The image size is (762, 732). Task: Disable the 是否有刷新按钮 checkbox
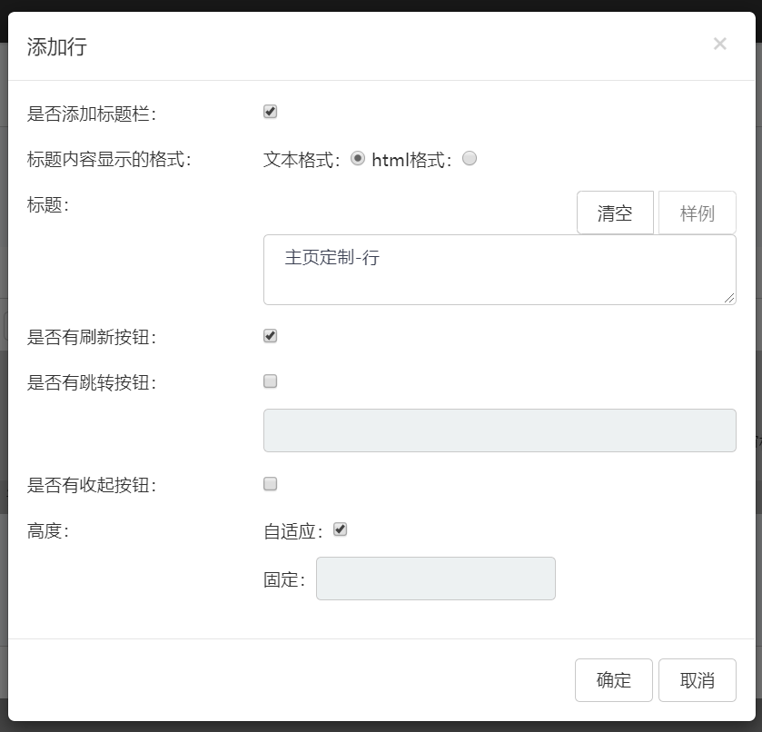point(270,336)
